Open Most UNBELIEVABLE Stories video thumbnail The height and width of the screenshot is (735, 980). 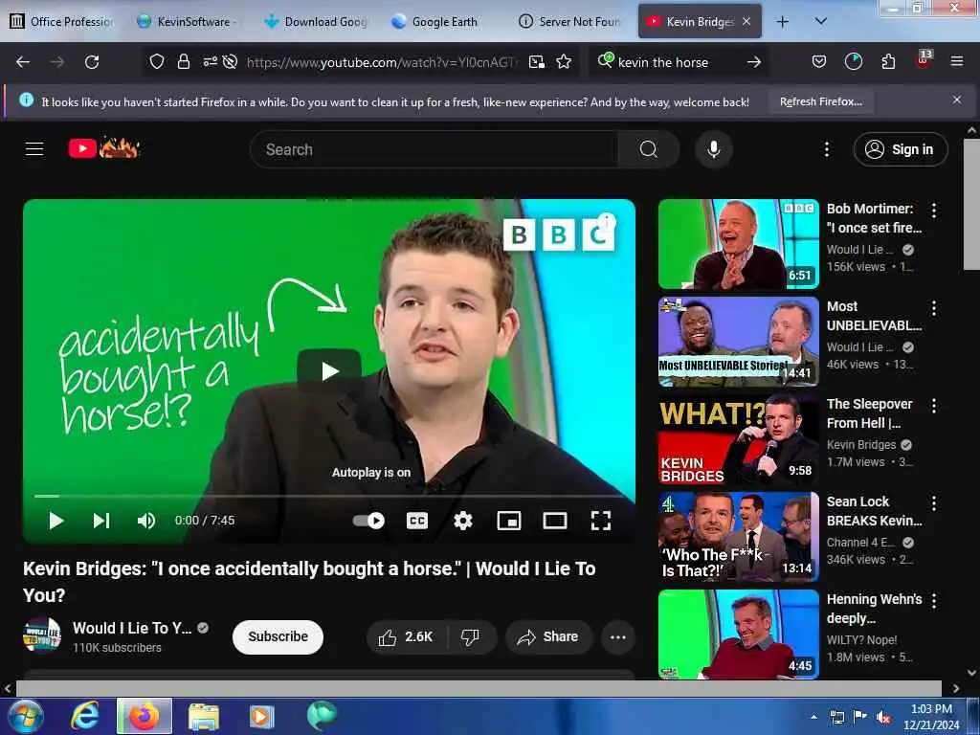point(738,342)
